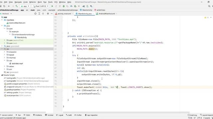Select MainActivity in the project tree
The height and width of the screenshot is (119, 213).
click(x=22, y=37)
